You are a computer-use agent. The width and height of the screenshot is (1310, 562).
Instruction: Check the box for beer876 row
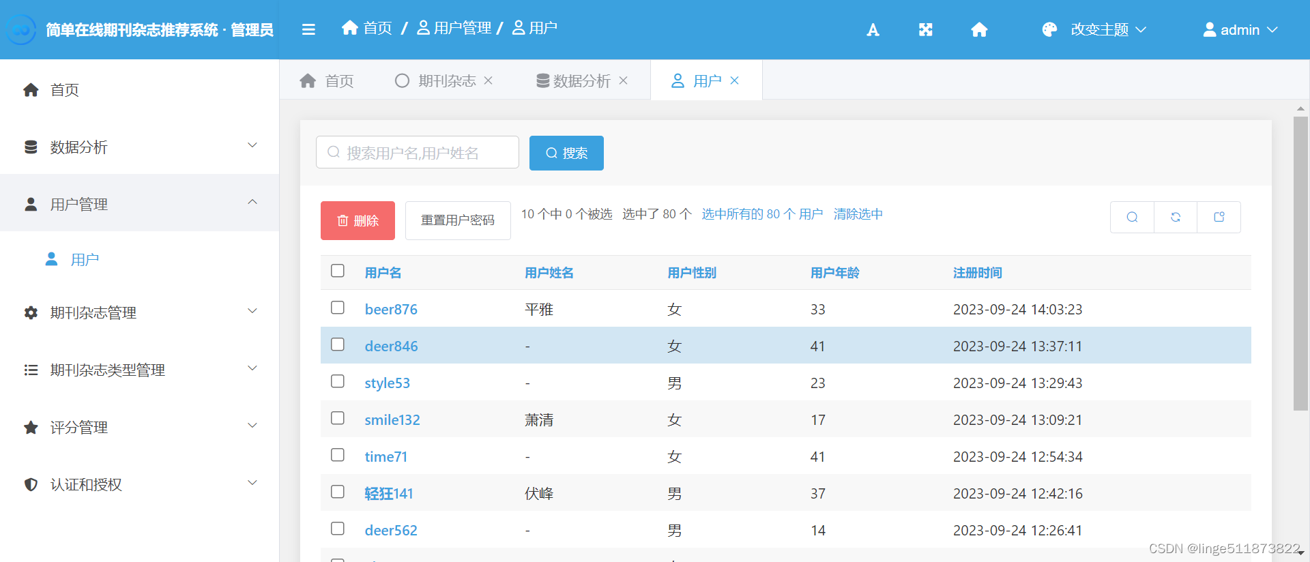tap(338, 308)
